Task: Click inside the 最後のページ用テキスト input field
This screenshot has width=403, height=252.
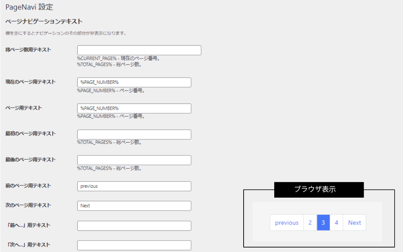Action: pos(134,160)
